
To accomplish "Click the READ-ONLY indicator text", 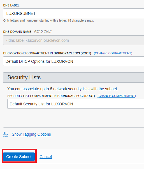I will click(x=43, y=31).
